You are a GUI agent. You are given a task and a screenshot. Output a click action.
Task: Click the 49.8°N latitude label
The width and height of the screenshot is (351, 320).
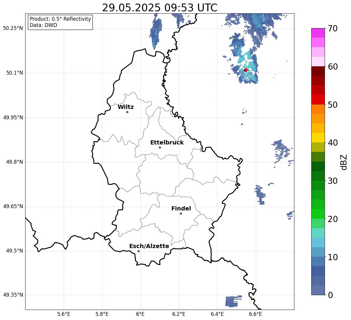15,162
